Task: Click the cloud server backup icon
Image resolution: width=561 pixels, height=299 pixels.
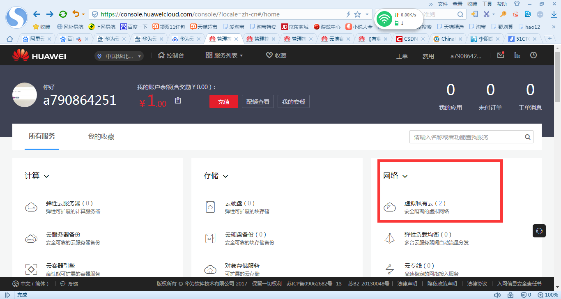Action: [32, 238]
